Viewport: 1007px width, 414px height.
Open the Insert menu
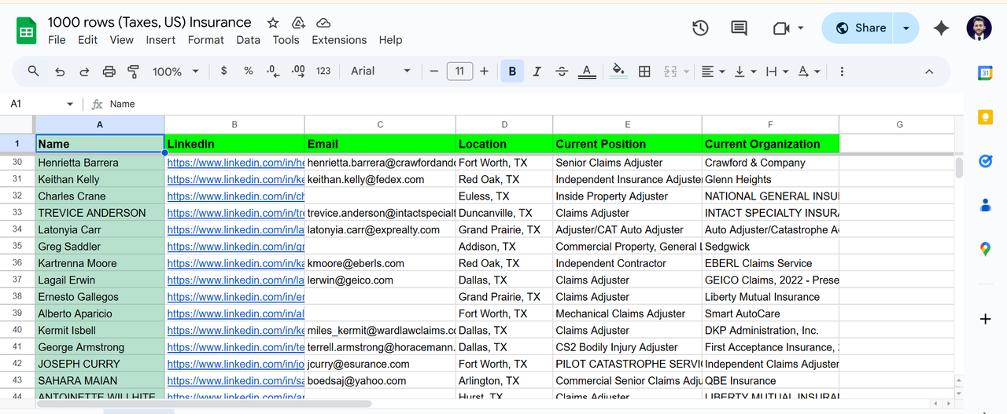(x=160, y=40)
